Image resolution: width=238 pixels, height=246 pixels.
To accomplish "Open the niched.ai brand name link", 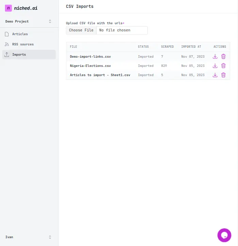I will [26, 8].
